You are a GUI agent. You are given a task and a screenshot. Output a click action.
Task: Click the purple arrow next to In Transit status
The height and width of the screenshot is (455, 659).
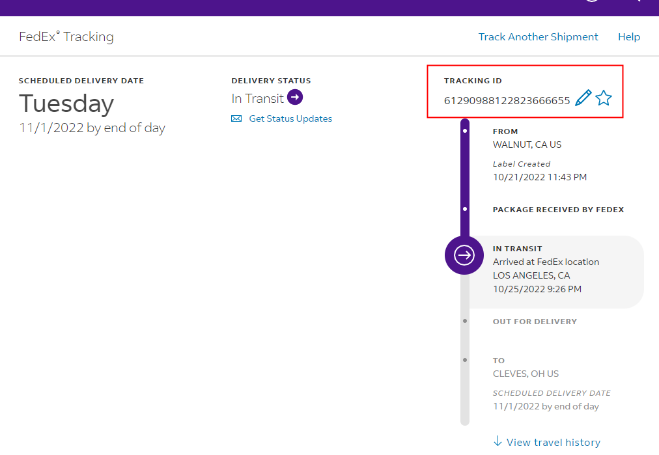coord(295,98)
